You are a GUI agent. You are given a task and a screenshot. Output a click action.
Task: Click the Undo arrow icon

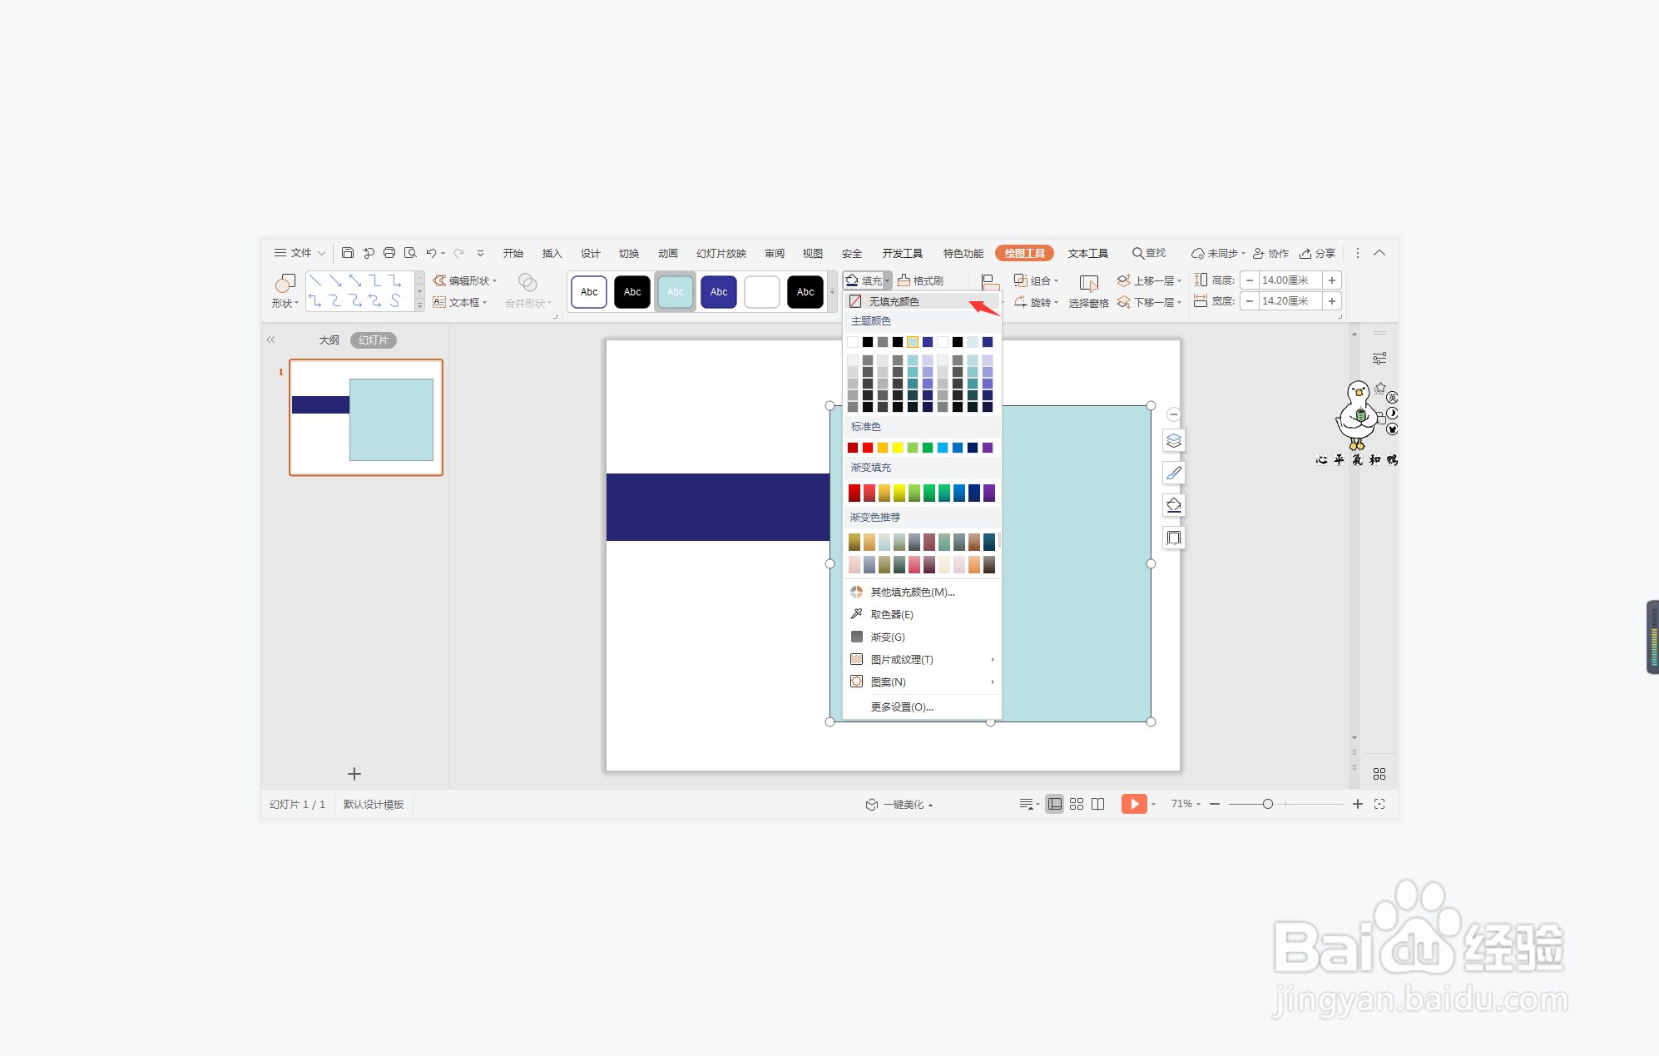(x=431, y=253)
